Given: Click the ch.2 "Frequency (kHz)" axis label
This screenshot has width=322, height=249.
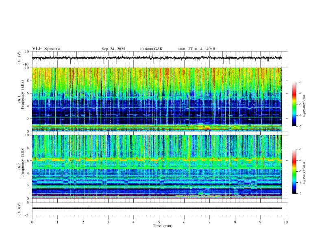Looking at the screenshot, I should point(23,162).
